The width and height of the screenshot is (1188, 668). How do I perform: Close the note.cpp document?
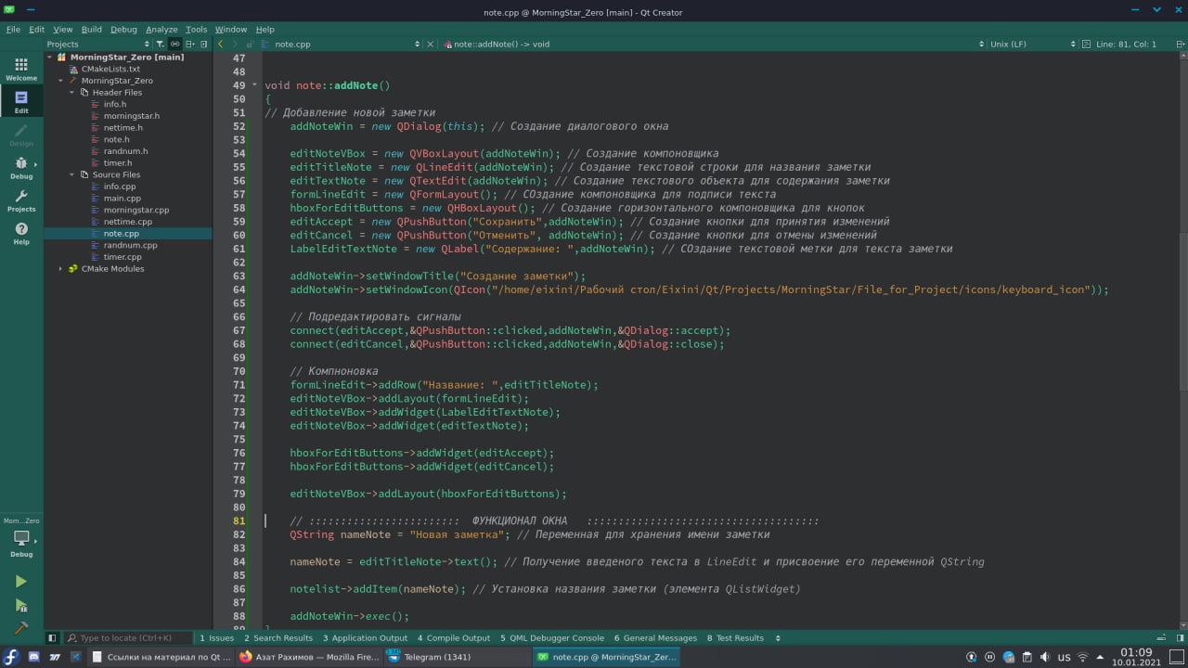[432, 44]
